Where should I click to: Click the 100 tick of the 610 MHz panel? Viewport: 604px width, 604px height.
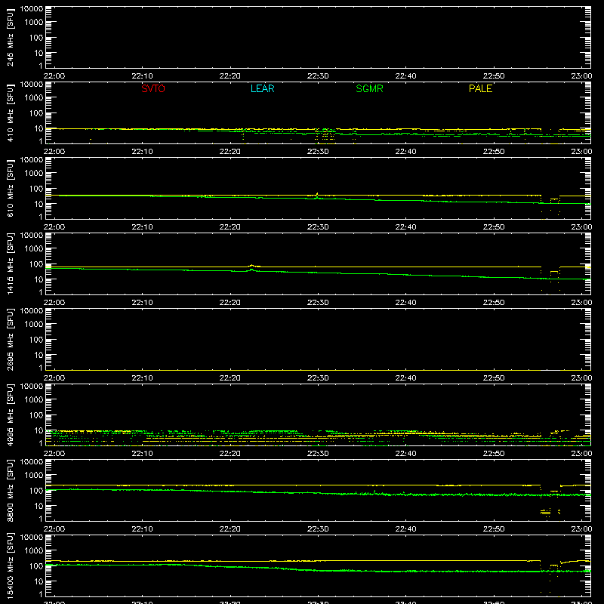36,189
